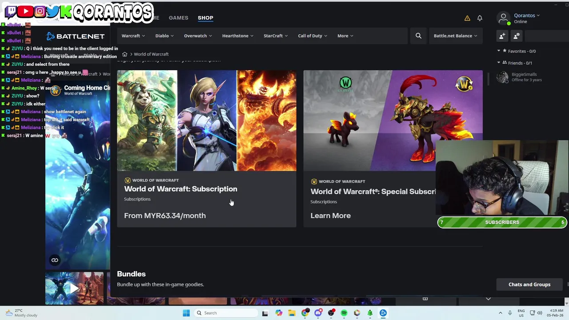Open Spotify from the taskbar
This screenshot has height=320, width=569.
pyautogui.click(x=344, y=313)
